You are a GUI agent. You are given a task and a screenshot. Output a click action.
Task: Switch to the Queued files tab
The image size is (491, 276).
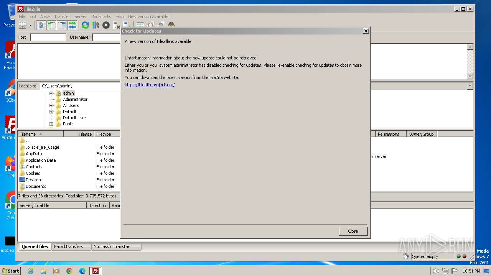[35, 246]
